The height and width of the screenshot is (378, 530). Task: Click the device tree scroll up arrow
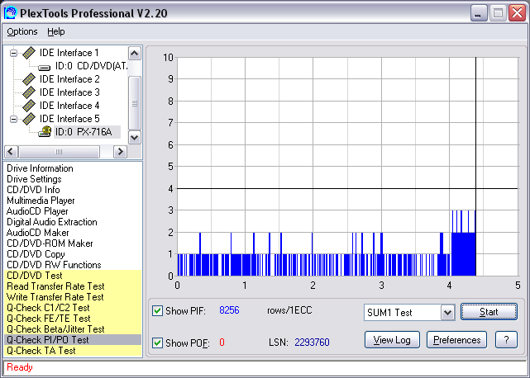135,54
